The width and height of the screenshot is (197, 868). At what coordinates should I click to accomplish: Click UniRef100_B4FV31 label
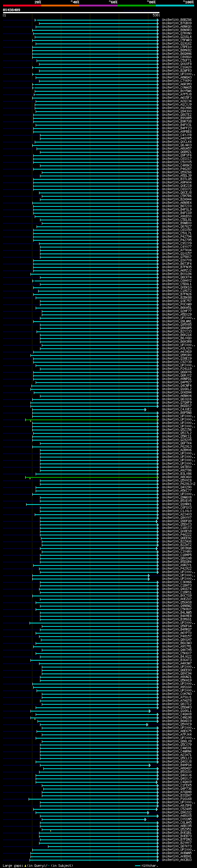(177, 125)
